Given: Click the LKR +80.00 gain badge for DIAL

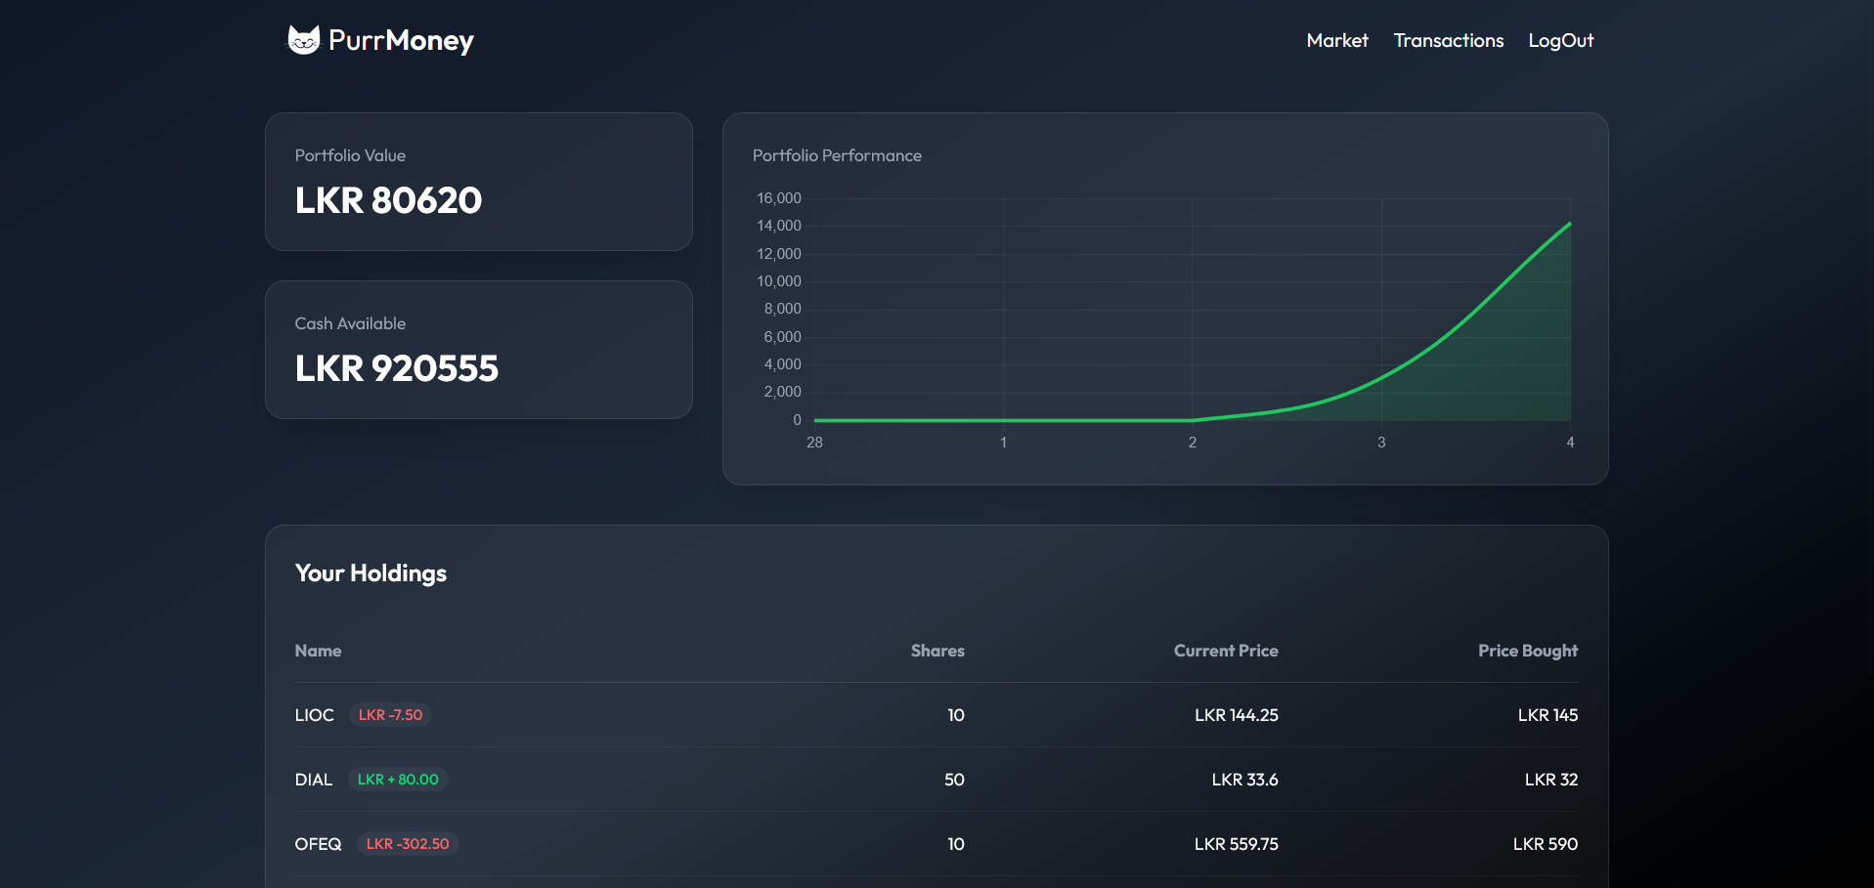Looking at the screenshot, I should click(398, 780).
